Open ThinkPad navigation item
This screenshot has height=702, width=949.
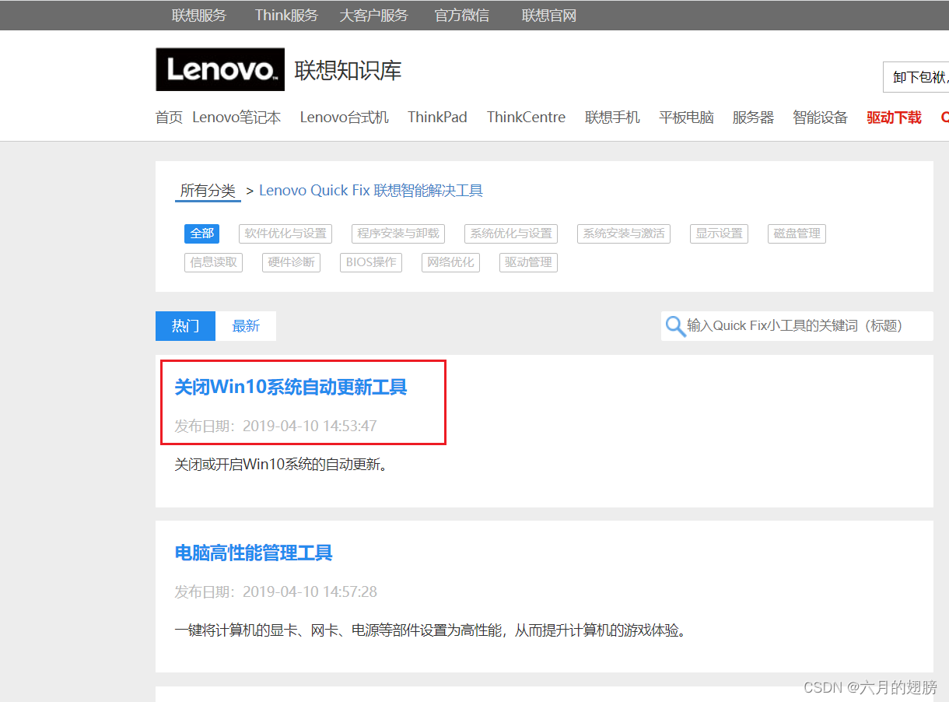[437, 118]
